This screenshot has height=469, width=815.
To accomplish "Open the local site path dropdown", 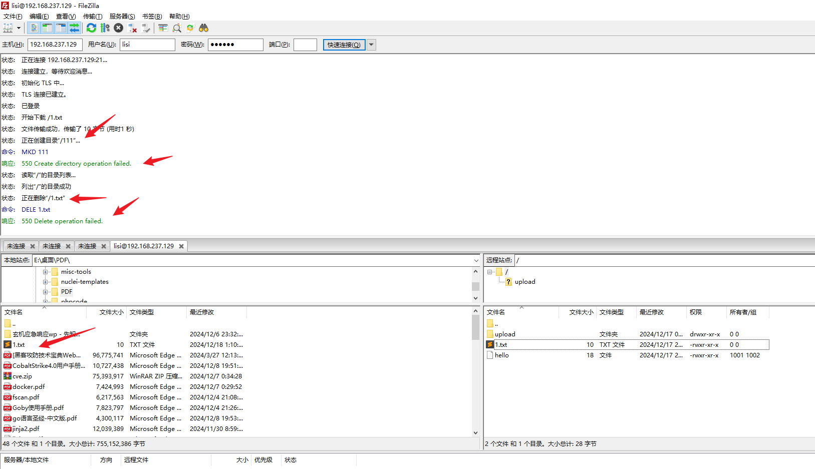I will coord(476,260).
